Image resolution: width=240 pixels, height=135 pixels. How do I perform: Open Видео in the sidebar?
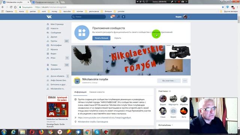(x=53, y=54)
